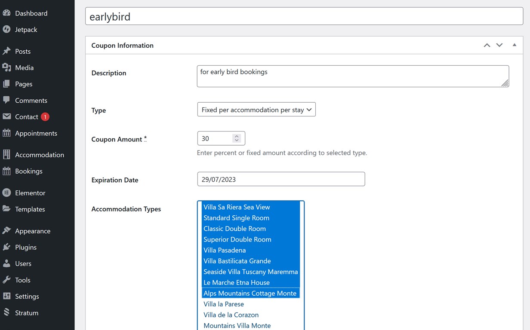Screen dimensions: 530x330
Task: Go to Settings in admin menu
Action: [27, 296]
